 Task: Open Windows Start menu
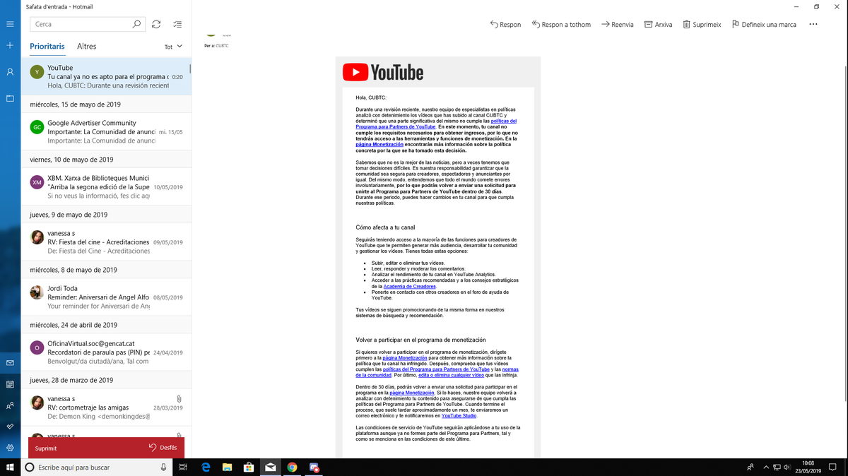coord(10,467)
